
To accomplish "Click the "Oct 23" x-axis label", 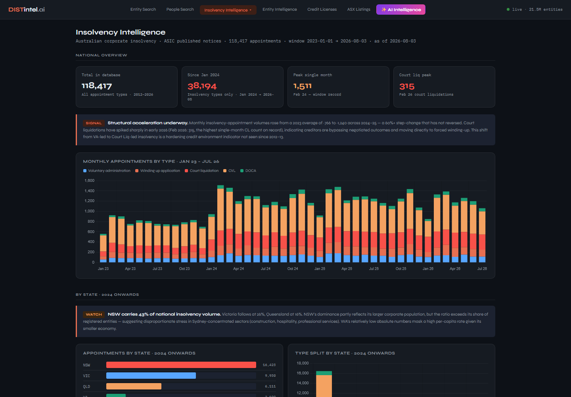I will 184,269.
